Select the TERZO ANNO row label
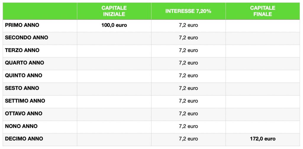The height and width of the screenshot is (149, 303). pos(22,50)
